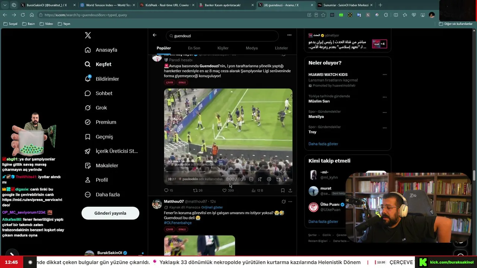Open video settings gear
The image size is (477, 268).
pyautogui.click(x=269, y=179)
